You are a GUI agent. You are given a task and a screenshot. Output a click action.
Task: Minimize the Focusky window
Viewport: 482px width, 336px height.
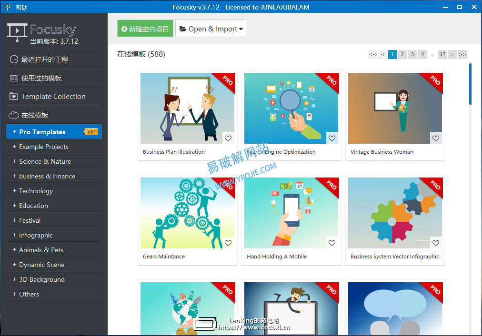point(445,7)
